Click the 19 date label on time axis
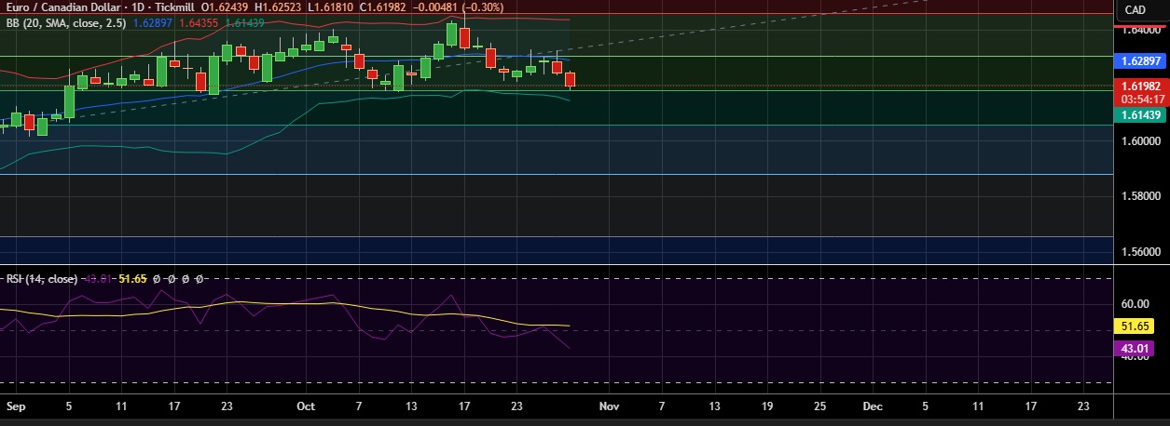Screen dimensions: 1170x426 pyautogui.click(x=767, y=406)
